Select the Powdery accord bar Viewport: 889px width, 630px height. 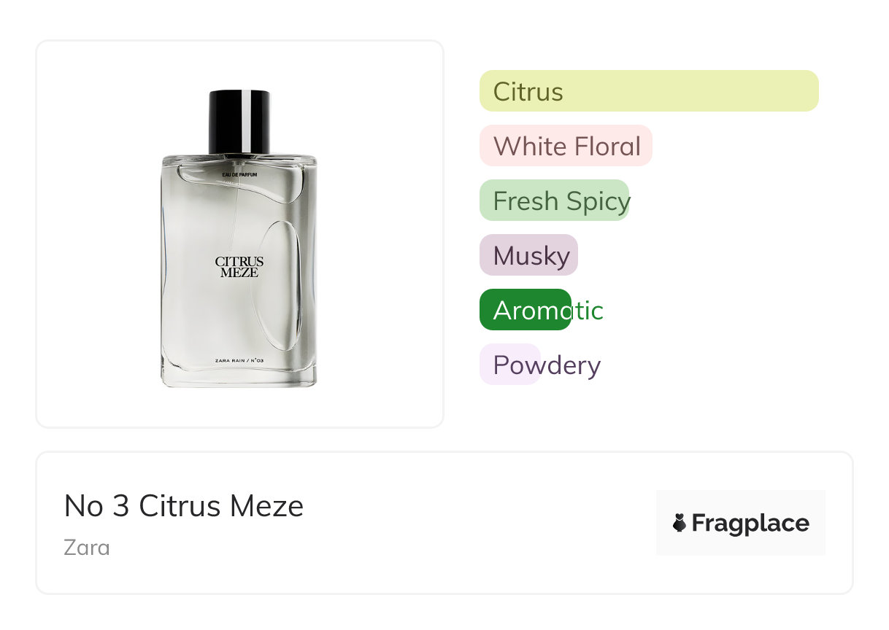(x=509, y=365)
